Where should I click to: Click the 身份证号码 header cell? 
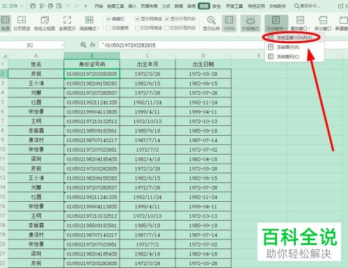pos(92,64)
